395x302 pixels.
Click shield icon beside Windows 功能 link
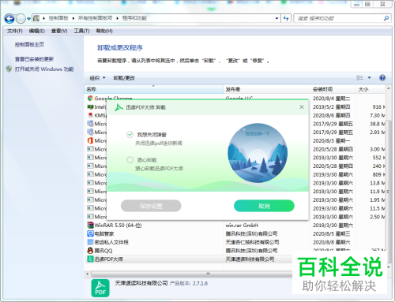[9, 69]
